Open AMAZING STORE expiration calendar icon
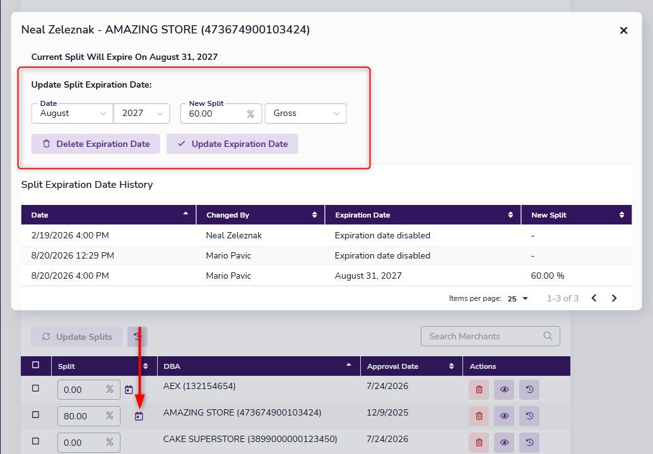This screenshot has width=653, height=454. [x=139, y=416]
